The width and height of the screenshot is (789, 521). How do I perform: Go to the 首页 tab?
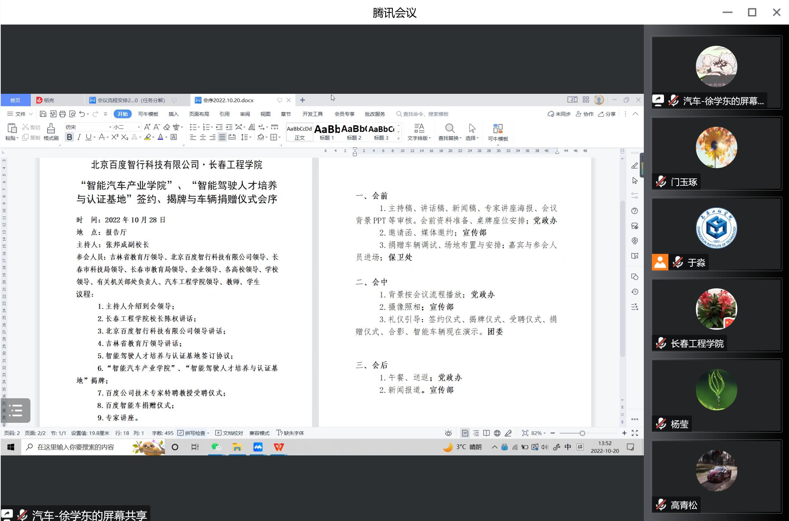coord(15,100)
